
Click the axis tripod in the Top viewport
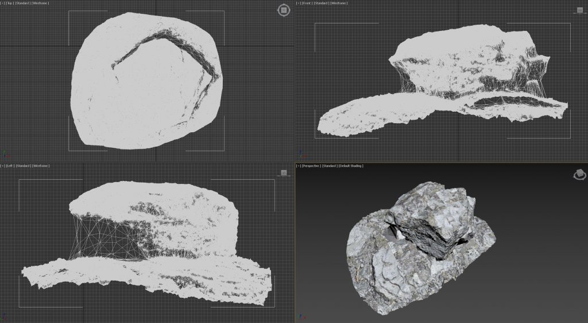tap(5, 154)
